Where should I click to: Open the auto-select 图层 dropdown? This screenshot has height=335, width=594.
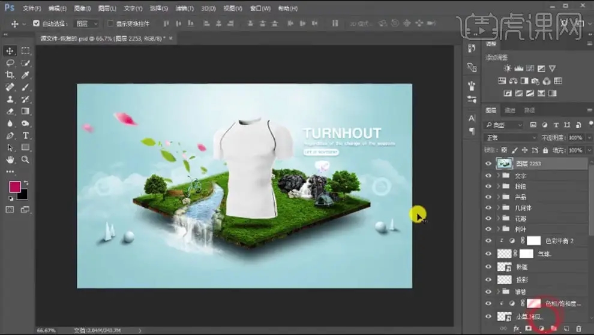(87, 23)
